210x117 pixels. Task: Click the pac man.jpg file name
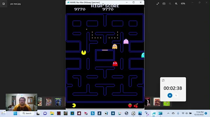[x=15, y=4]
